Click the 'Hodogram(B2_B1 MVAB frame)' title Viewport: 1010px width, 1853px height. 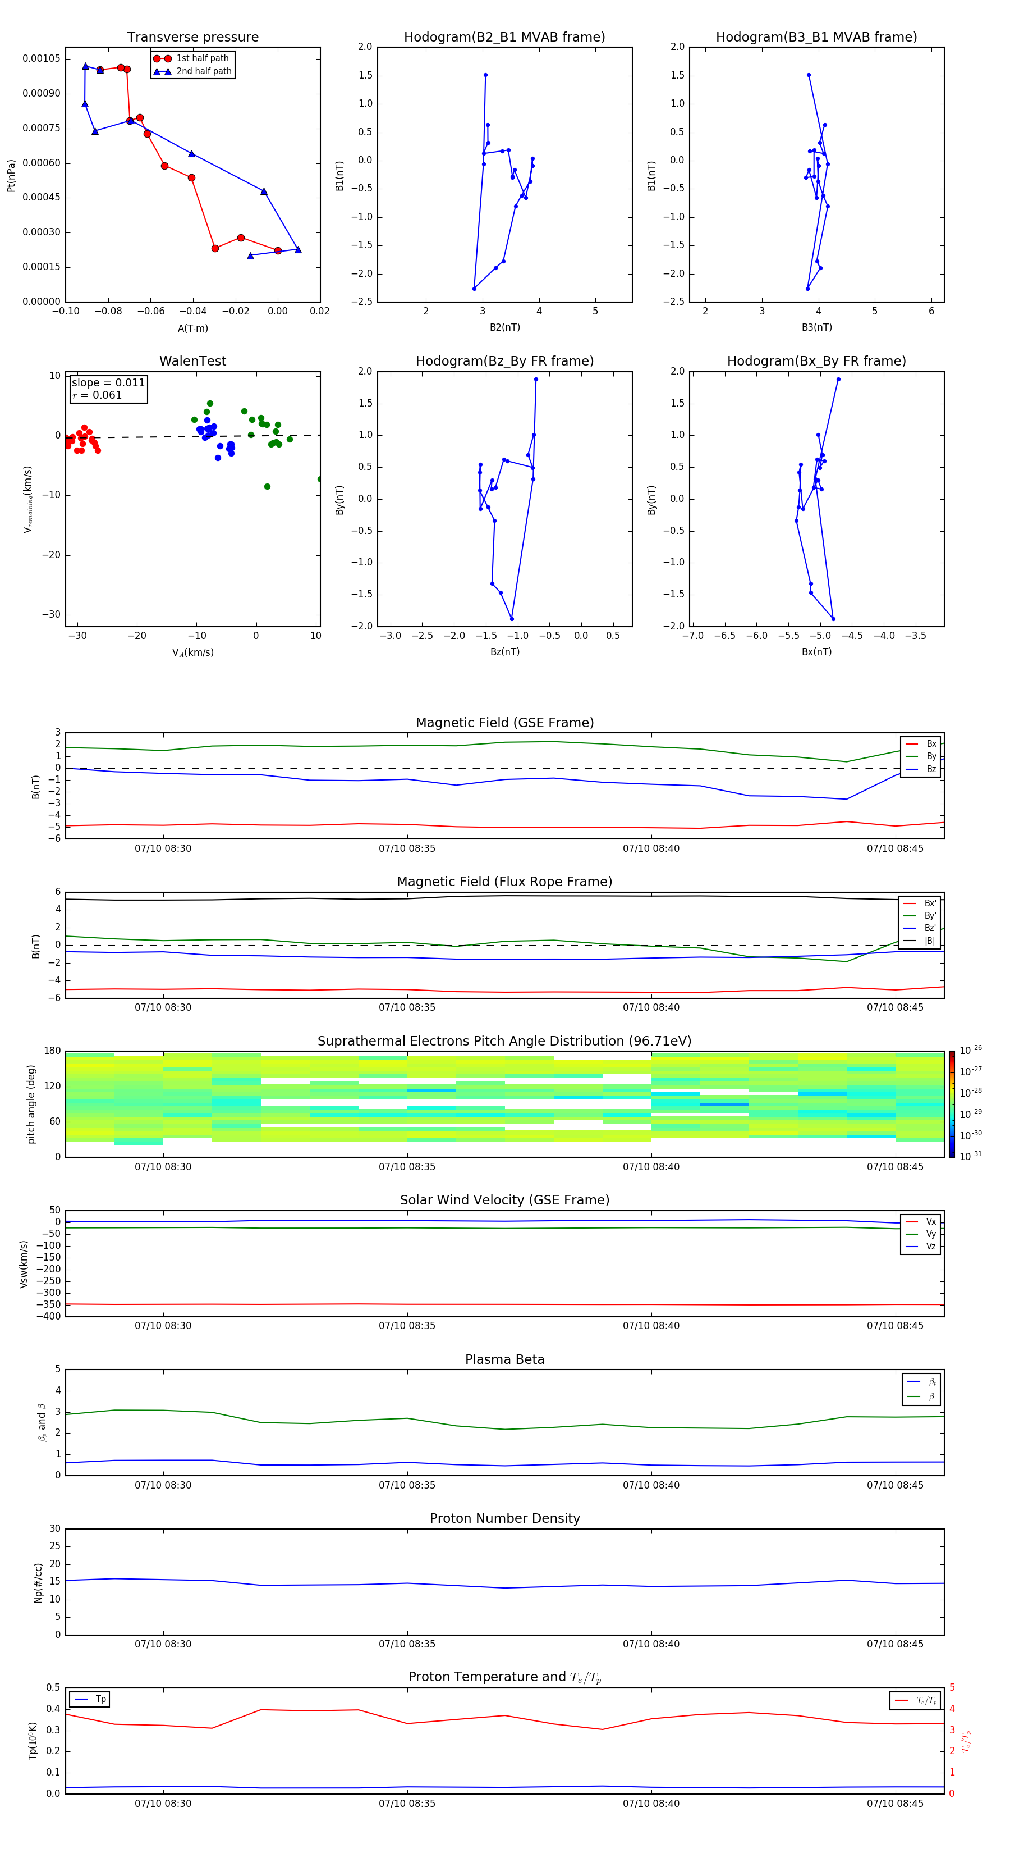(x=504, y=36)
